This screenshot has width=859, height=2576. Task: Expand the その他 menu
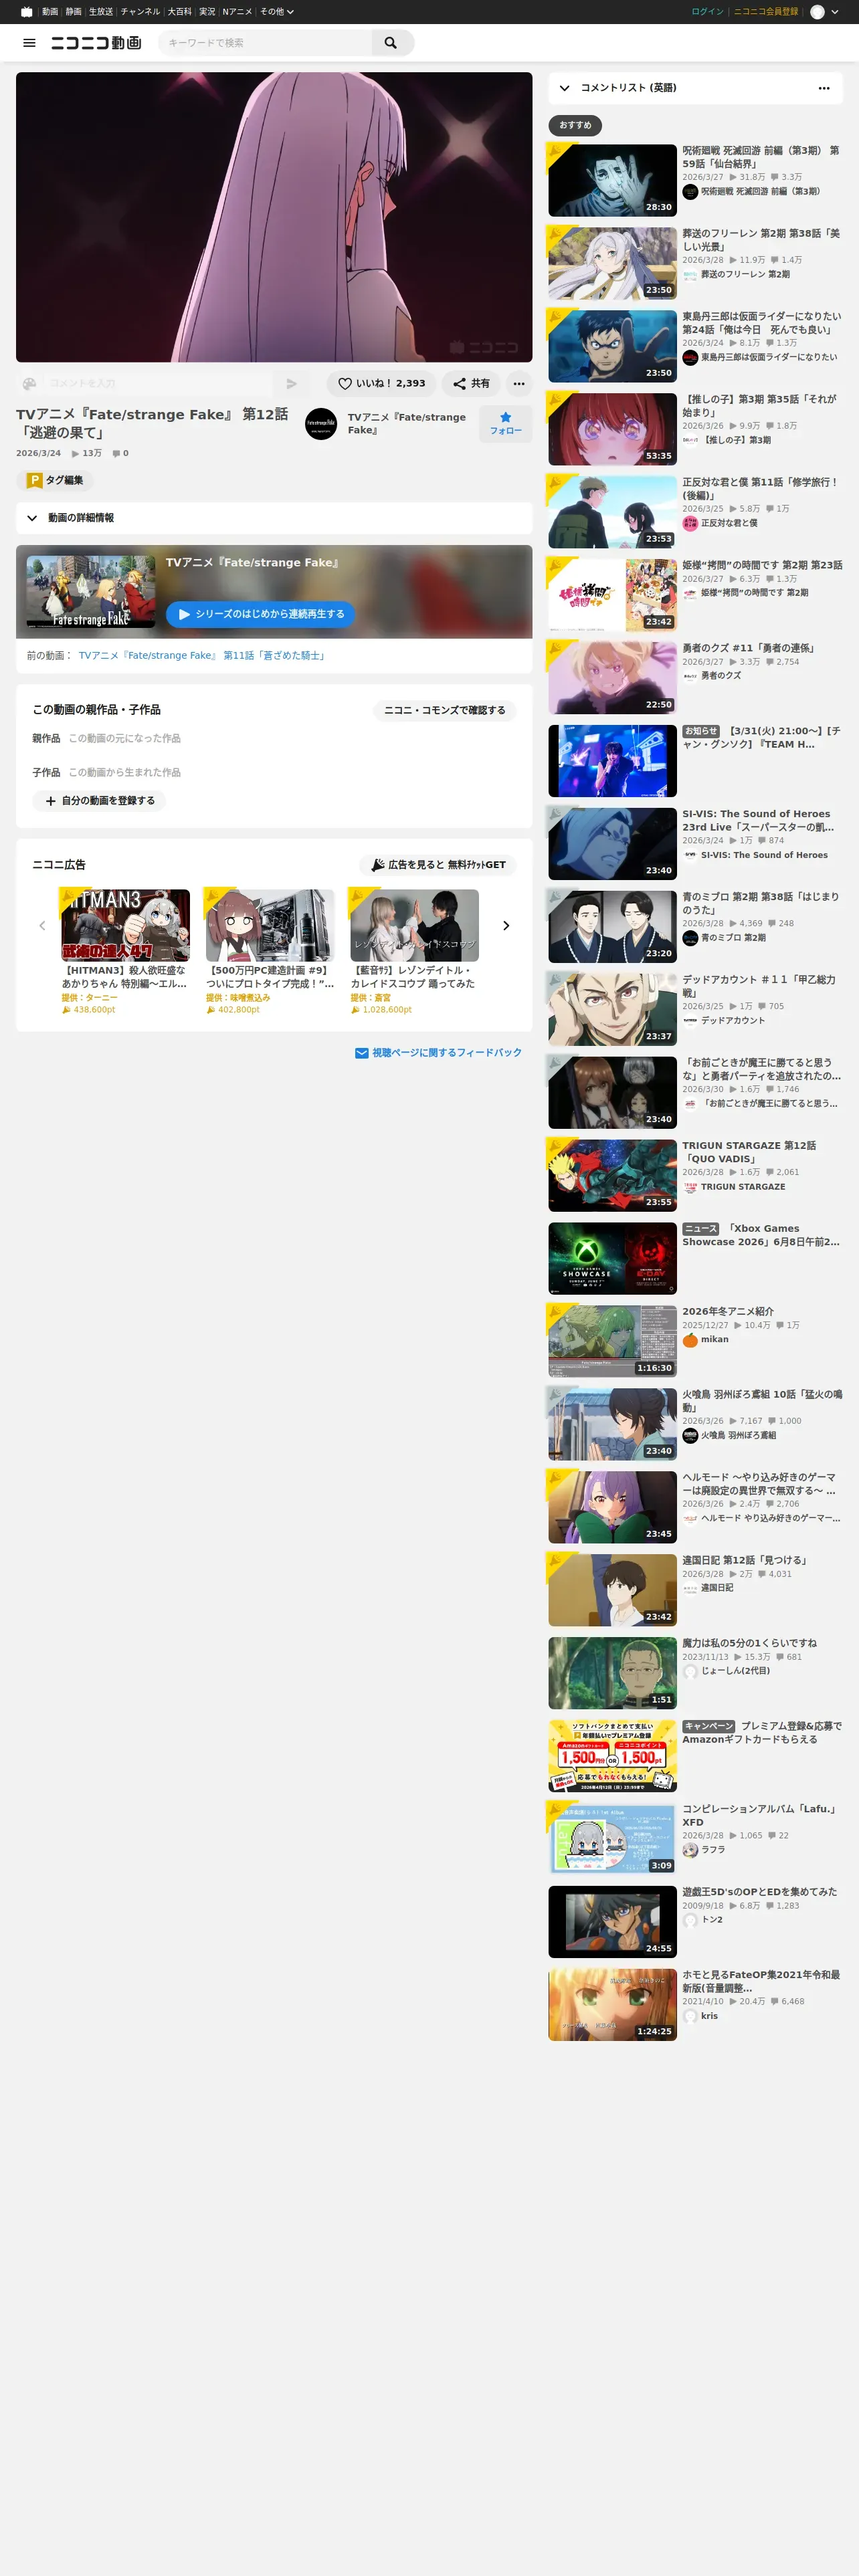click(x=277, y=12)
